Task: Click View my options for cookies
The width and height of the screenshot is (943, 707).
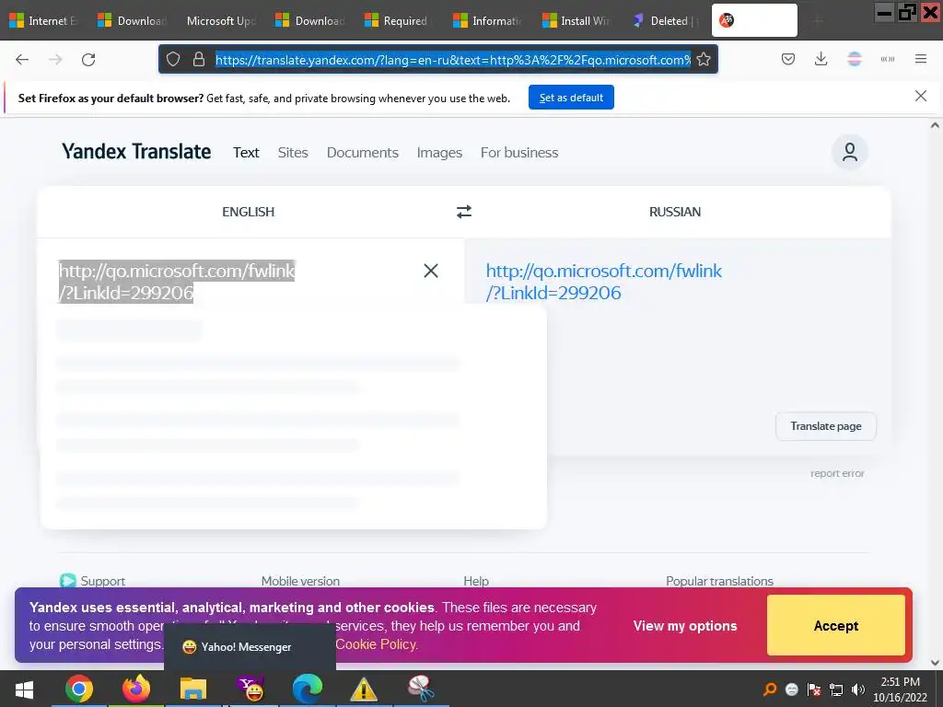Action: 685,626
